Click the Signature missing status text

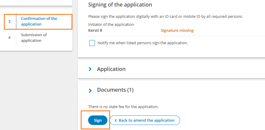click(x=177, y=31)
